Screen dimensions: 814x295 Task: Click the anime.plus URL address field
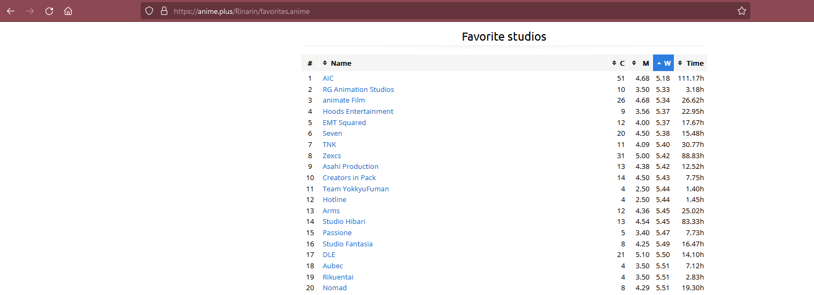428,11
